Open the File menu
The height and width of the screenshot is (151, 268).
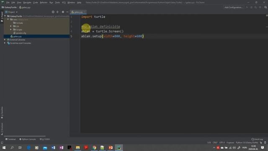[8, 3]
